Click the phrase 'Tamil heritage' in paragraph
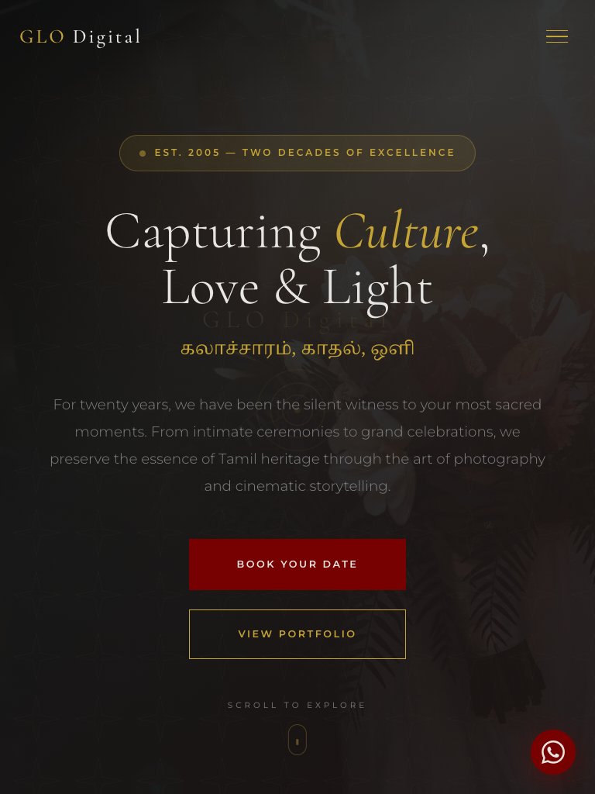Image resolution: width=595 pixels, height=794 pixels. click(x=268, y=459)
